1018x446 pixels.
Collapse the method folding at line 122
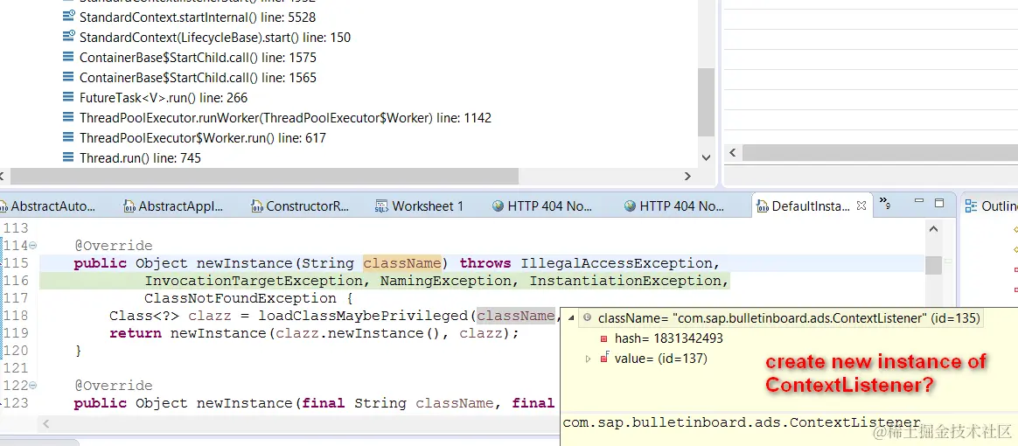click(33, 386)
